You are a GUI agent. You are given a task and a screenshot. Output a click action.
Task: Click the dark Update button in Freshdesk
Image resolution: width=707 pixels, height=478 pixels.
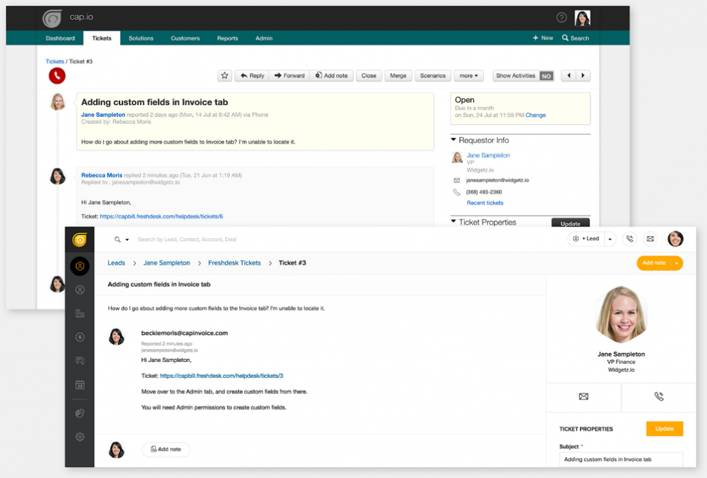pyautogui.click(x=570, y=222)
